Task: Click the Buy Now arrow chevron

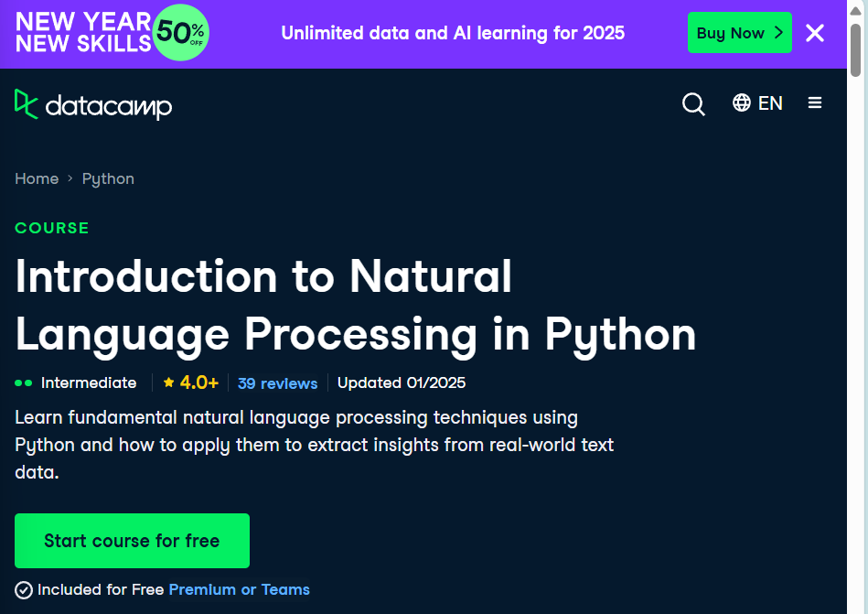Action: pyautogui.click(x=778, y=33)
